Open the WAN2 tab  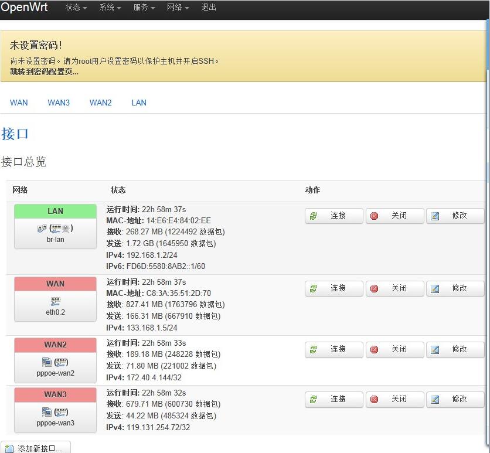100,103
